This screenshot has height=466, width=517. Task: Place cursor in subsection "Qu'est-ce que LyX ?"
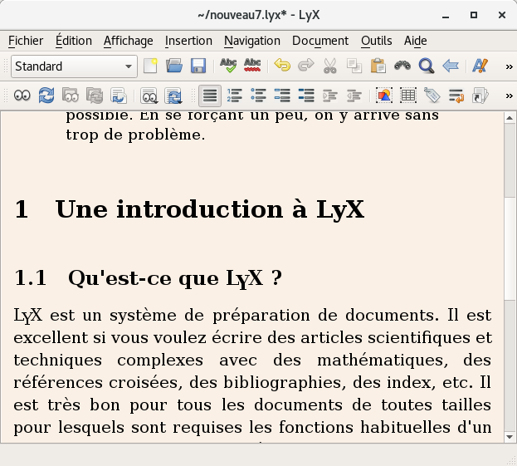tap(175, 278)
